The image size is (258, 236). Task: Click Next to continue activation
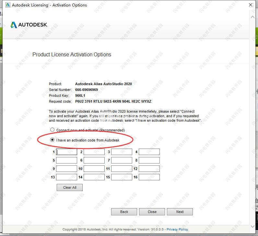180,212
